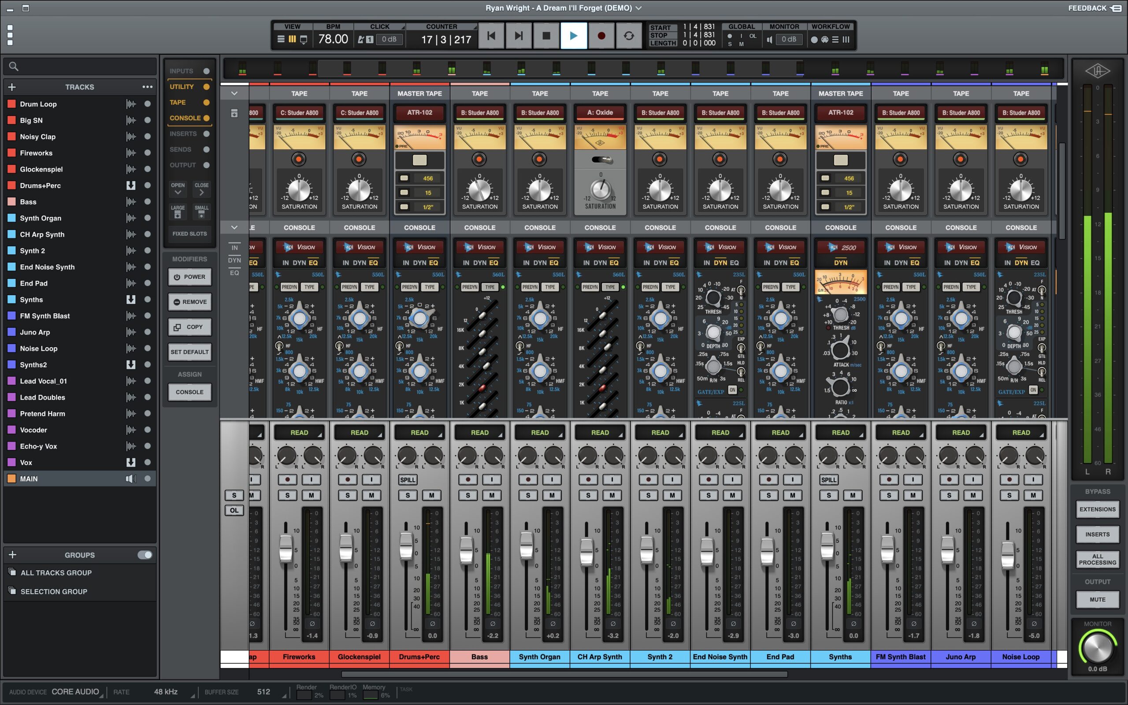The height and width of the screenshot is (705, 1128).
Task: Arm record on the Fireworks channel strip
Action: point(287,479)
